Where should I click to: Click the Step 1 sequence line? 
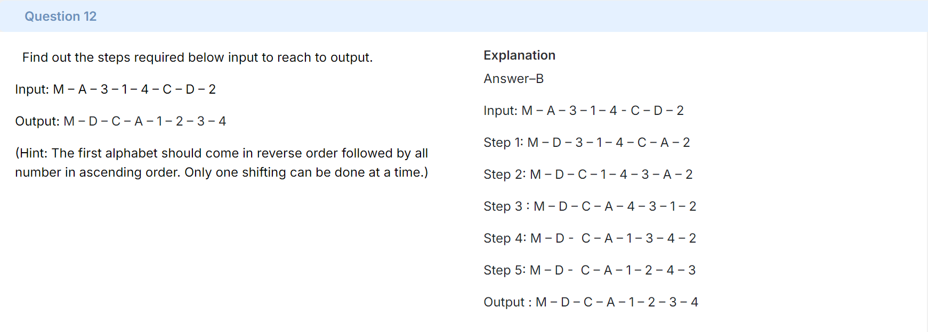click(587, 143)
